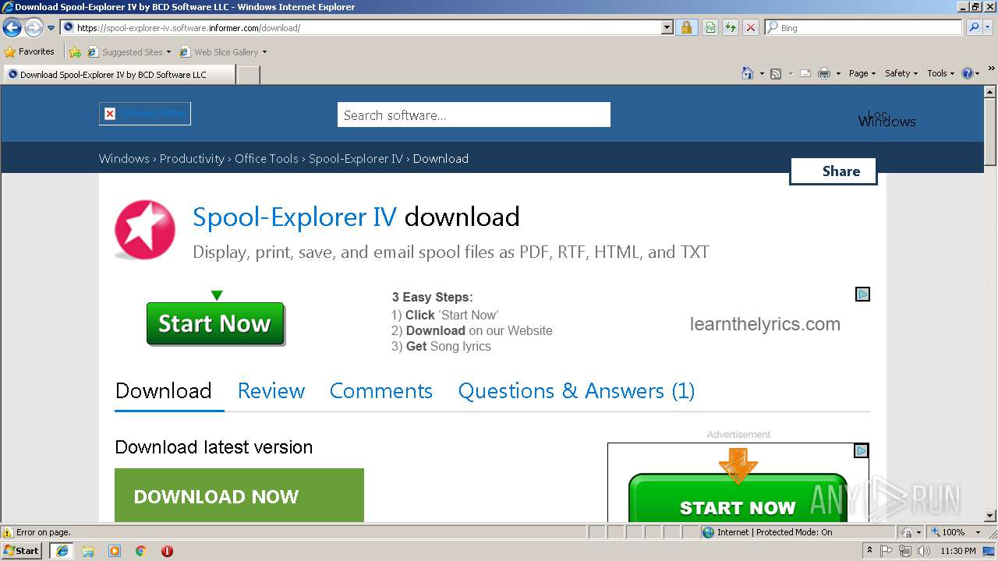This screenshot has width=998, height=561.
Task: Open the Productivity breadcrumb link
Action: (x=192, y=158)
